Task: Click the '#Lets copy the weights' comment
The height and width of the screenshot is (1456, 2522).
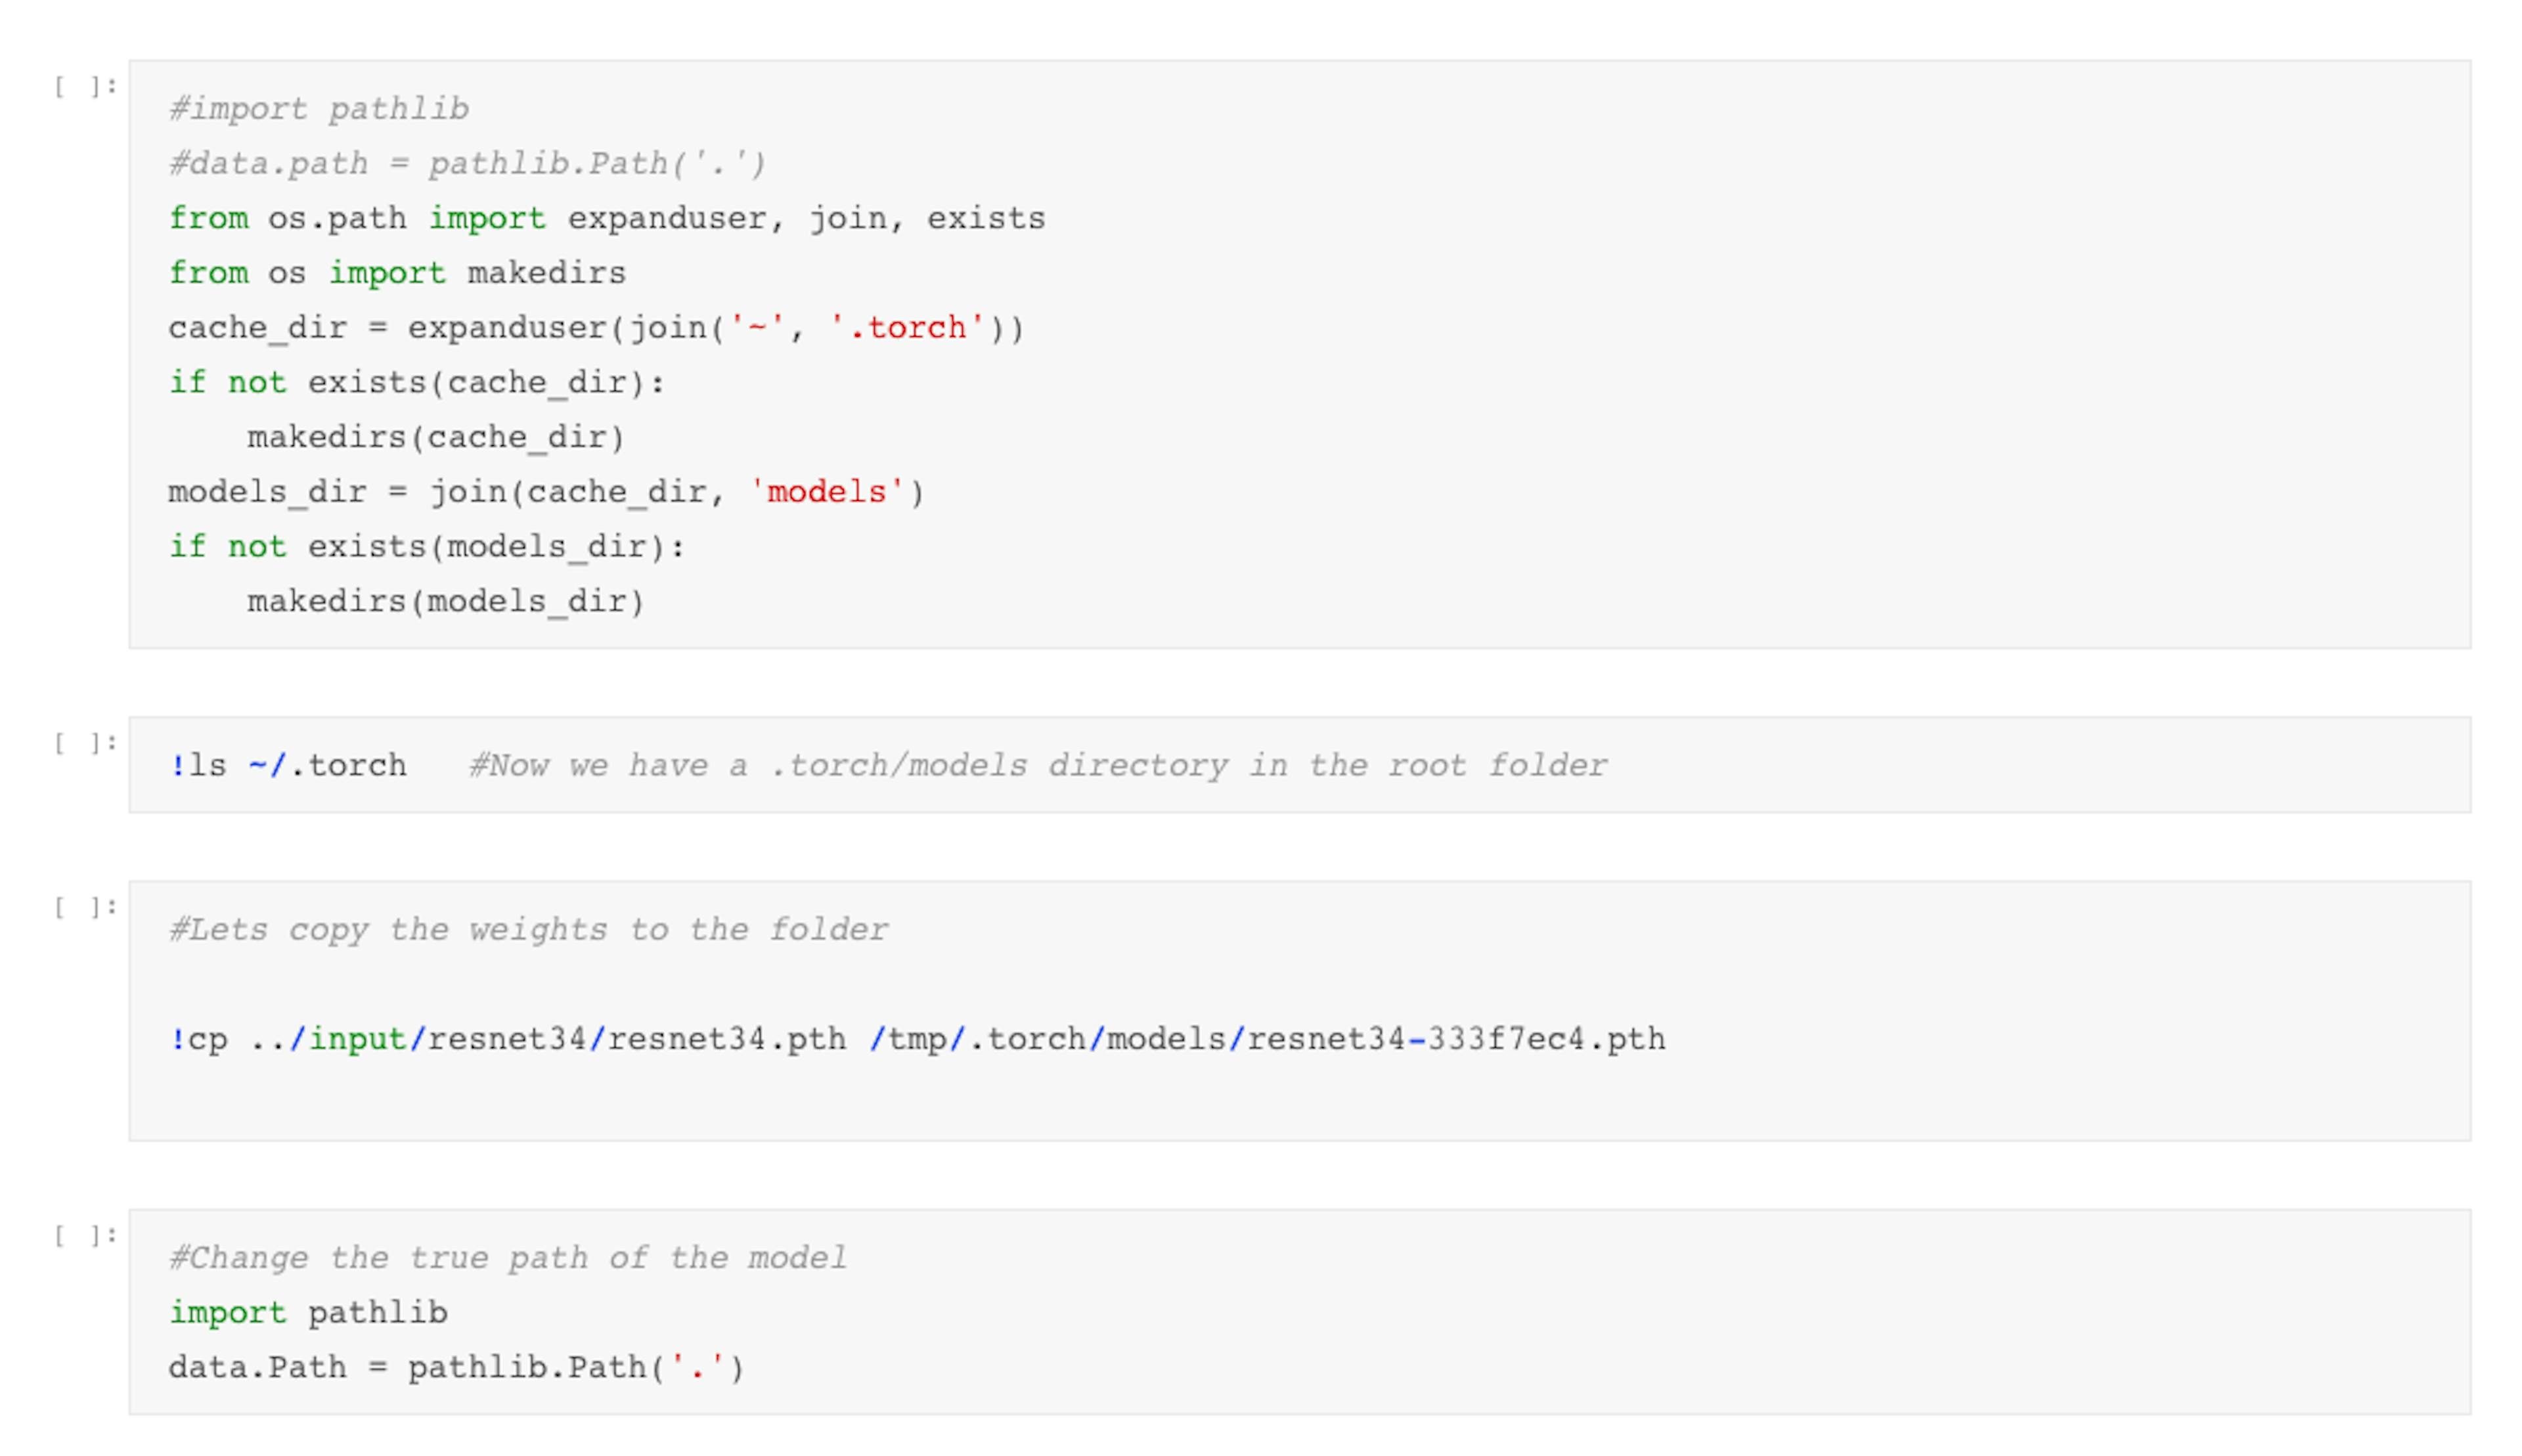Action: click(x=528, y=930)
